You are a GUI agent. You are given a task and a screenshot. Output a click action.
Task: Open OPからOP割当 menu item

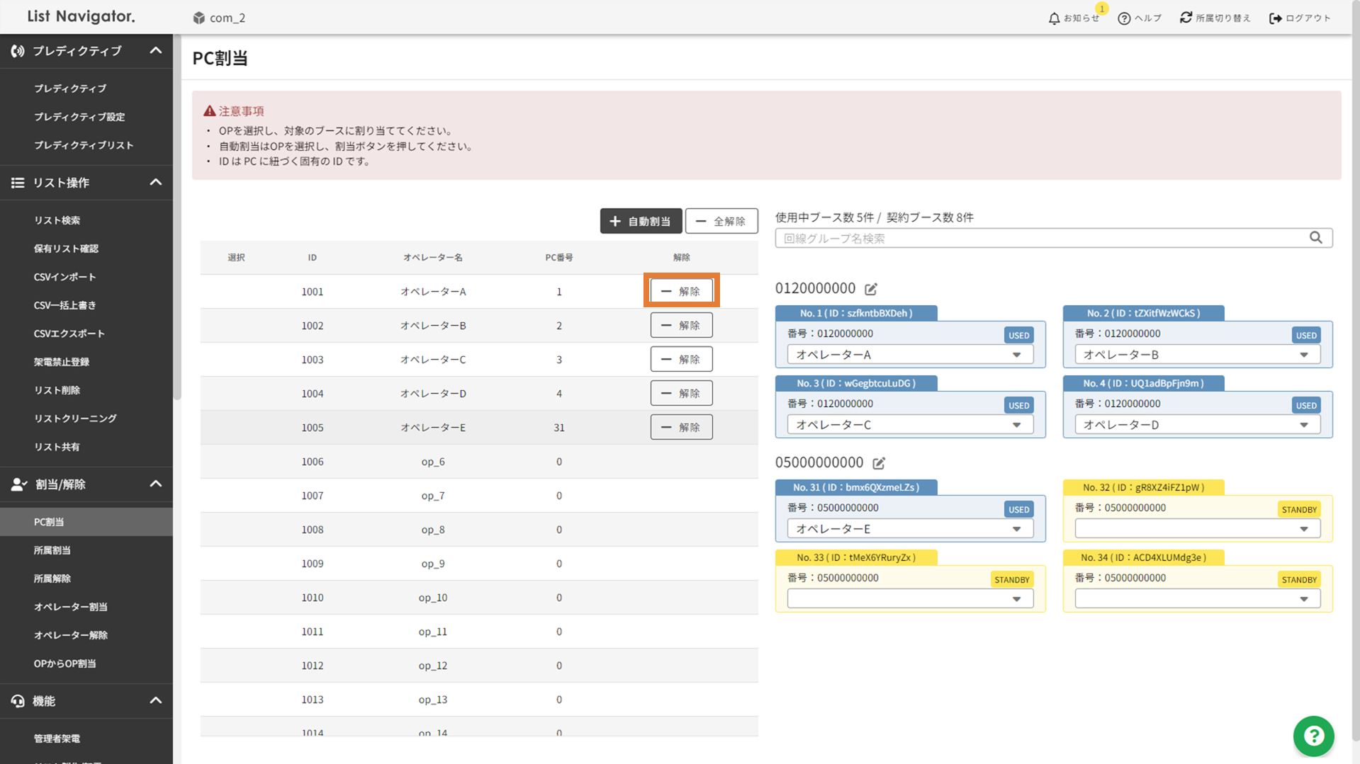tap(64, 663)
